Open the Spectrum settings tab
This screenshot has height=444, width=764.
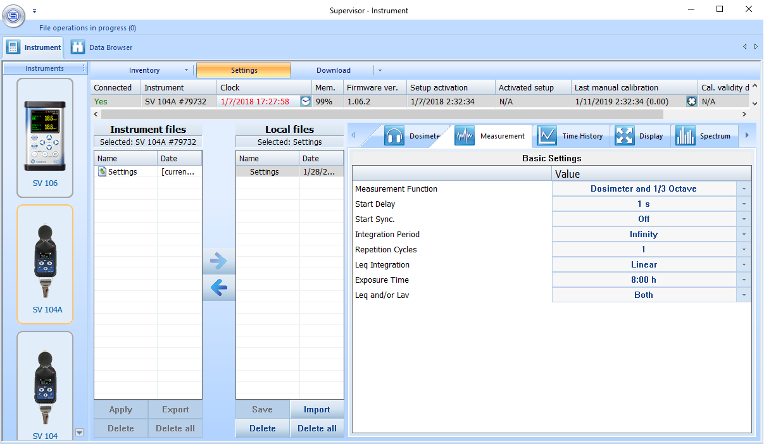click(704, 136)
